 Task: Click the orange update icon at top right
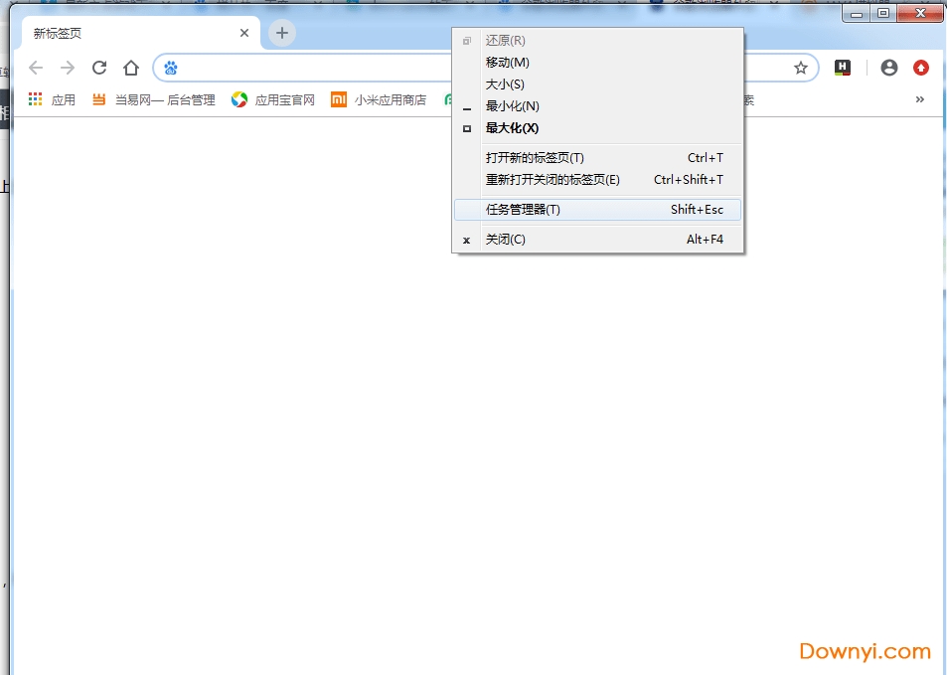click(x=920, y=68)
